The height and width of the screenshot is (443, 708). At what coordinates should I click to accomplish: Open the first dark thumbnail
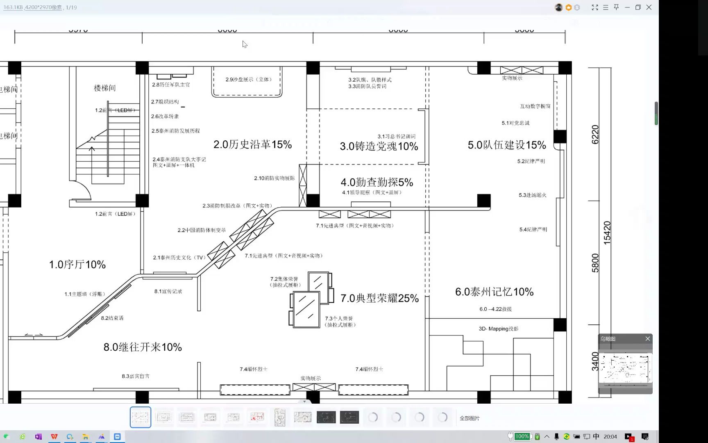tap(326, 418)
